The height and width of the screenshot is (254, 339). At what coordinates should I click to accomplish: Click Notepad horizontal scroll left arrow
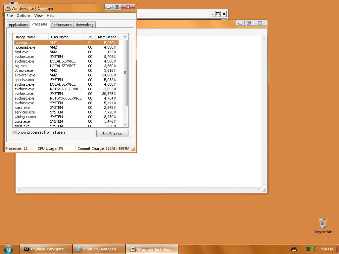19,190
